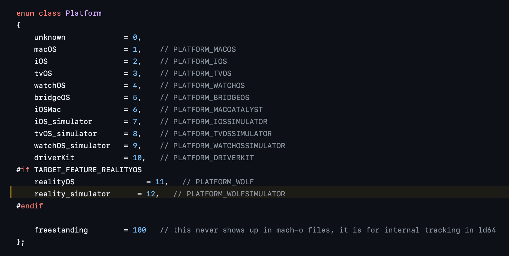Click the TARGET_FEATURE_REALITYOS macro
Screen dimensions: 509x256
point(88,170)
